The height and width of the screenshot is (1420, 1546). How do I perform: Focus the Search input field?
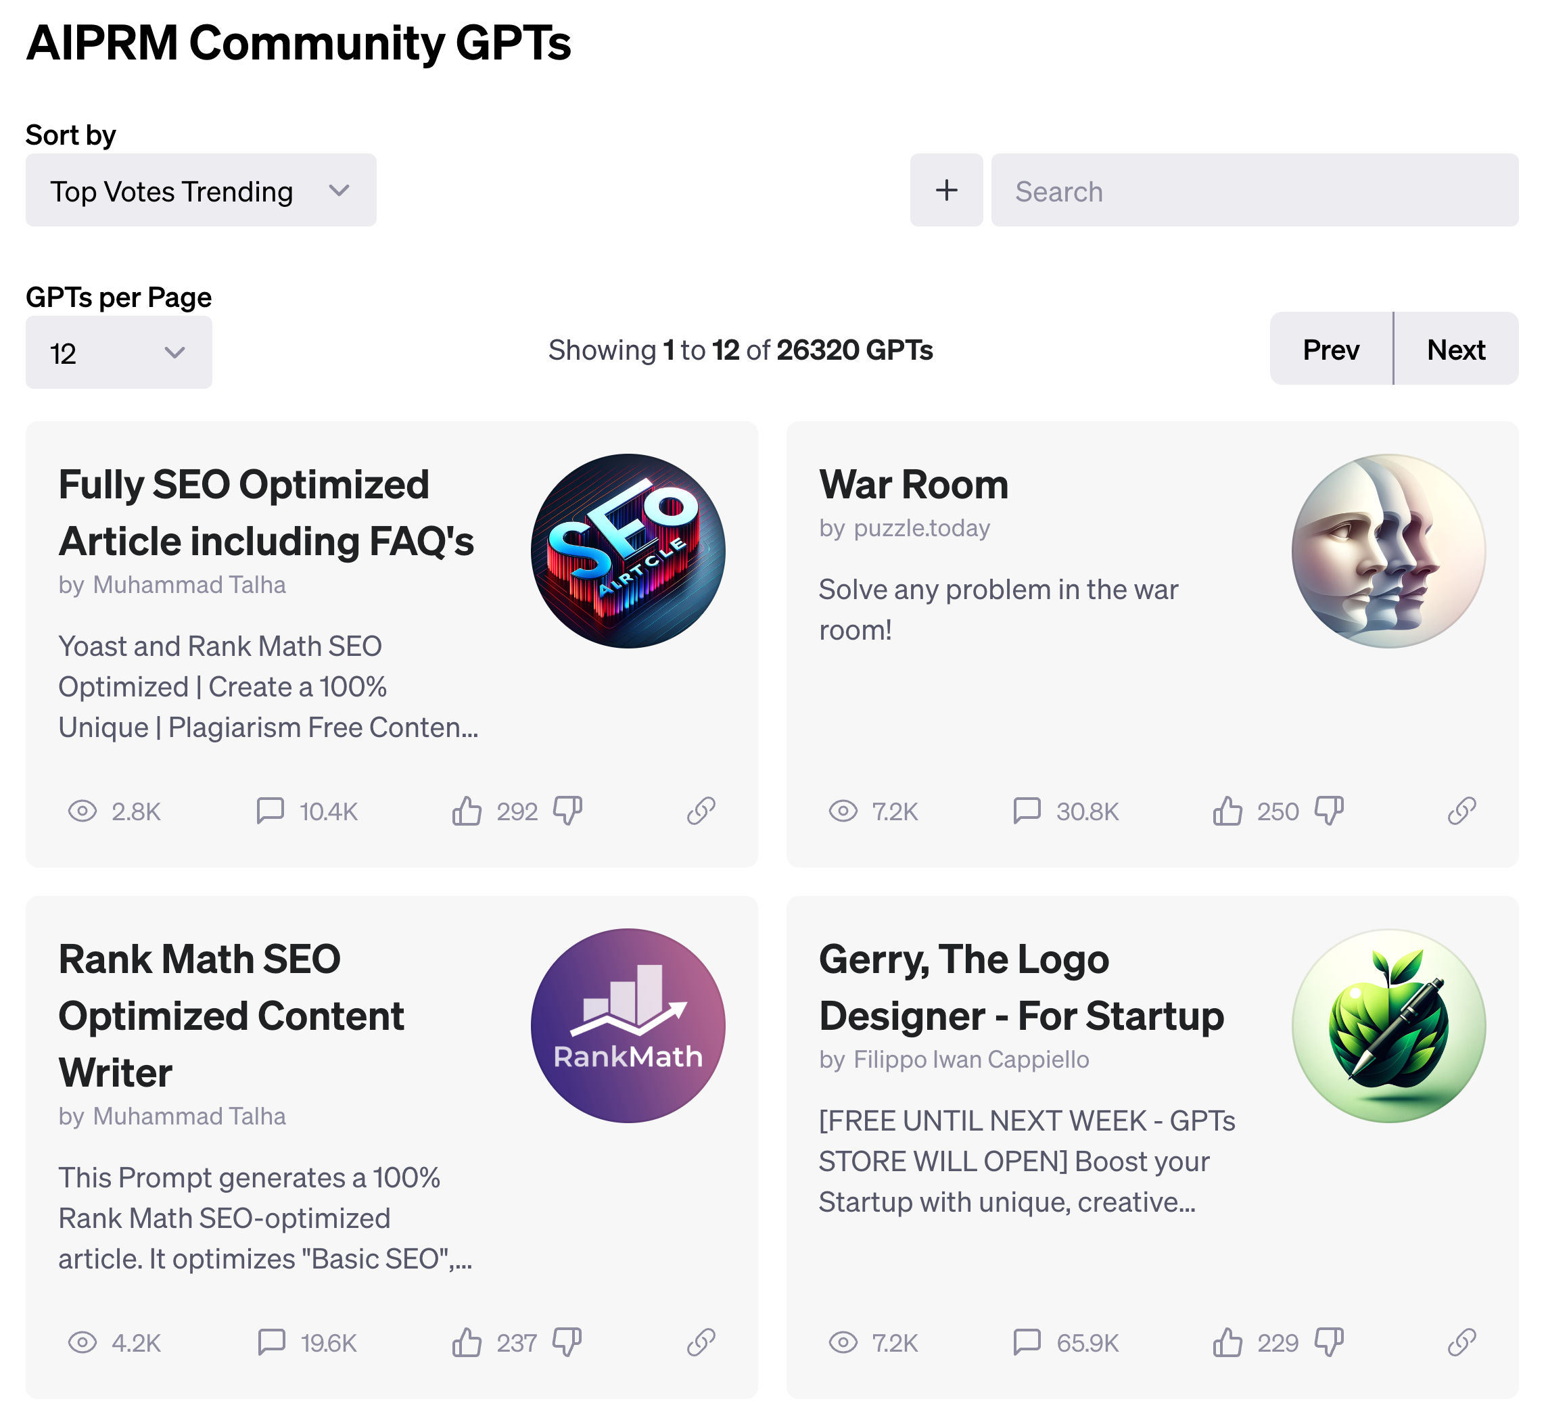(x=1254, y=190)
